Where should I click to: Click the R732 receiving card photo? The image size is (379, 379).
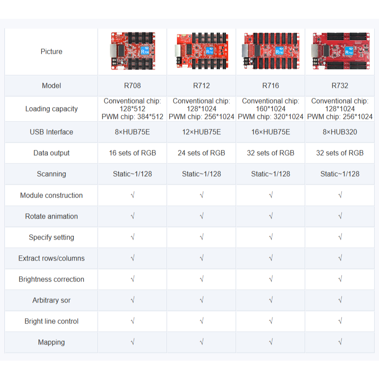[340, 51]
